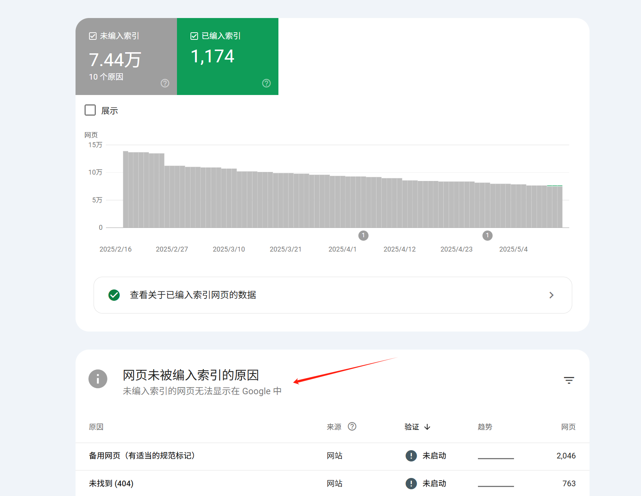This screenshot has width=641, height=496.
Task: Click help icon on 已编入索引 card
Action: (266, 83)
